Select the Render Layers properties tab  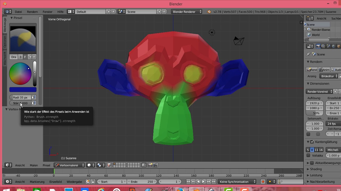(x=323, y=46)
